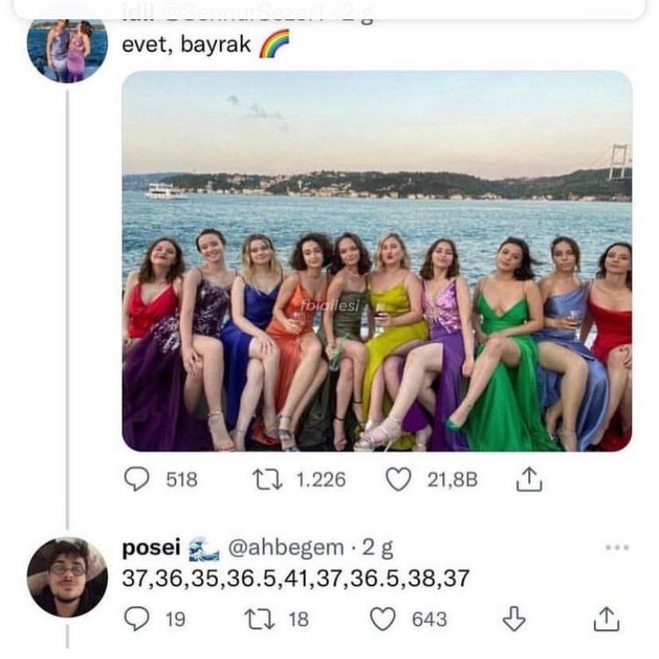The image size is (659, 659).
Task: Reply to posei's comment
Action: click(x=137, y=619)
